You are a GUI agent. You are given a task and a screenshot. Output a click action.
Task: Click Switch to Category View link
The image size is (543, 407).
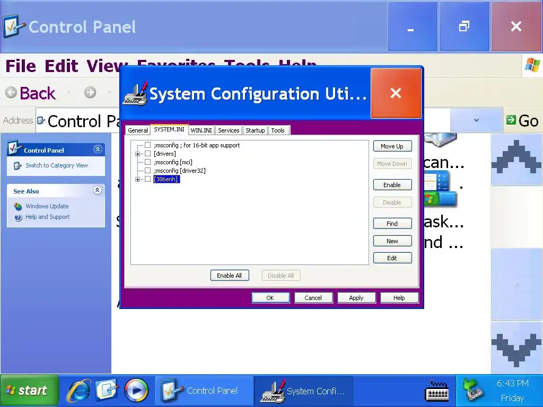(x=56, y=165)
